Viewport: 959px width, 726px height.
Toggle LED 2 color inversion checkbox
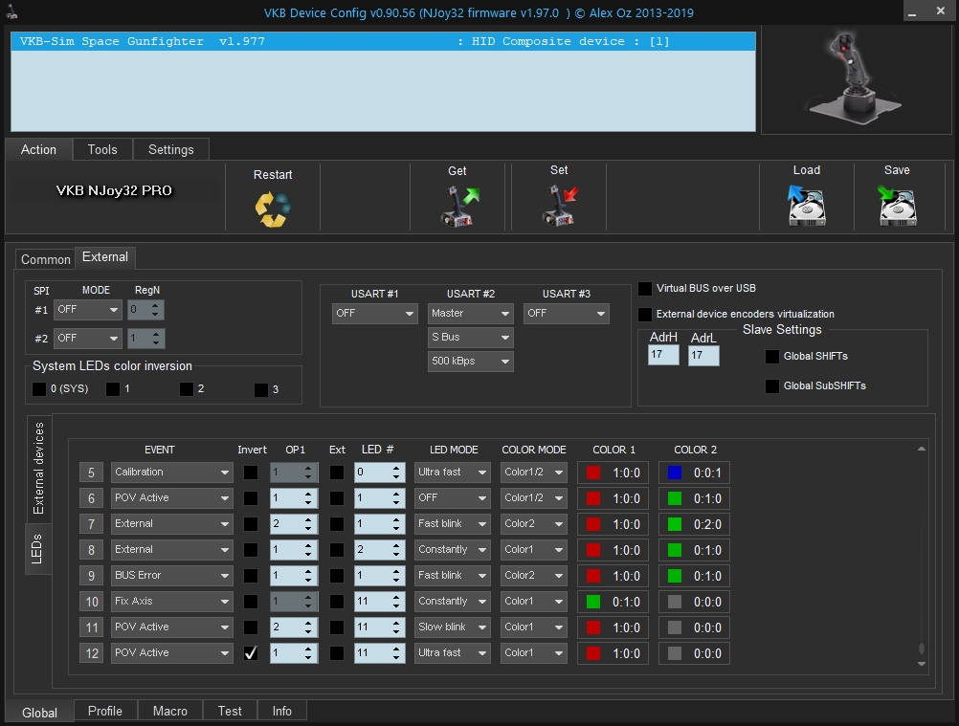(x=187, y=389)
